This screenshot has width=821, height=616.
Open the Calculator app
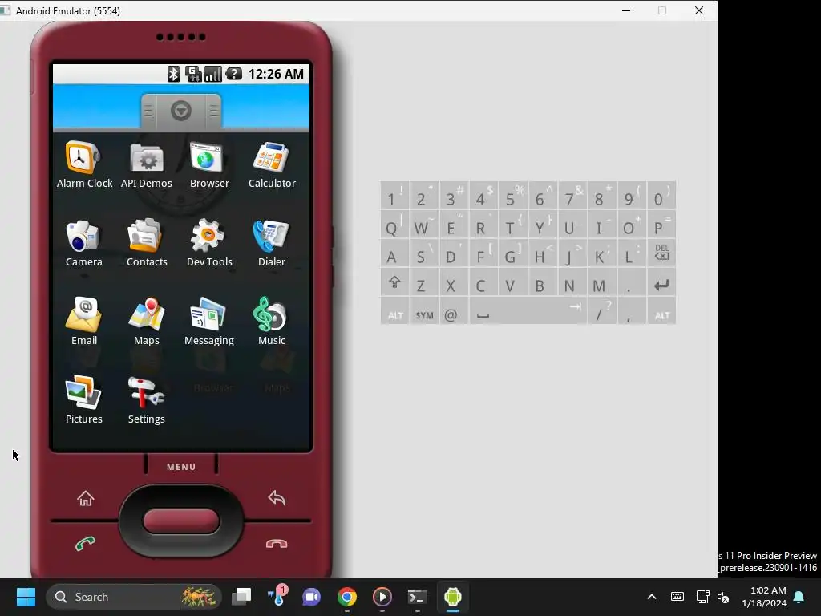(x=272, y=164)
